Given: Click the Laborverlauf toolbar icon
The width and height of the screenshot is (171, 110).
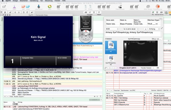Looking at the screenshot, I should click(39, 7).
